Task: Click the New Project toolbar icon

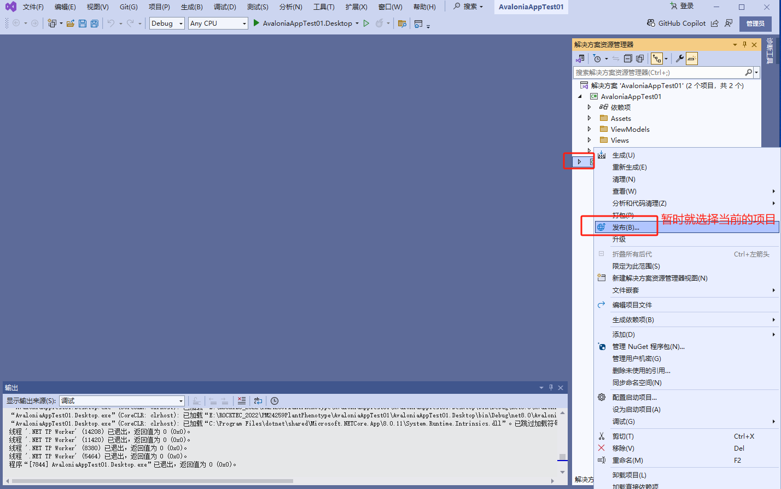Action: [52, 24]
